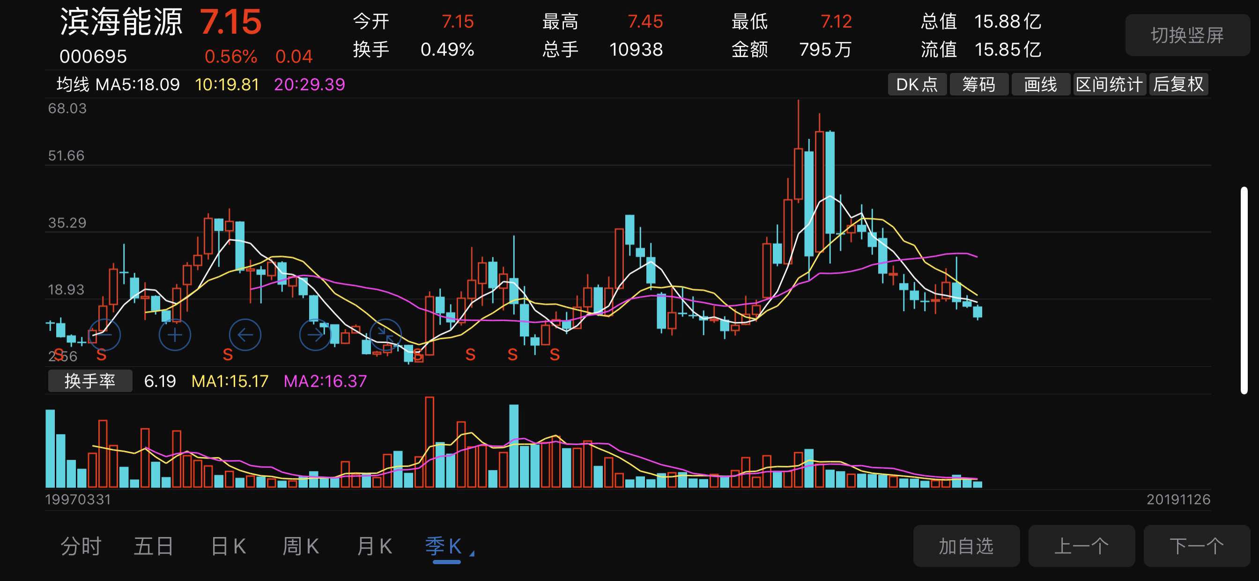Open the 画线 drawing tool

point(1041,84)
